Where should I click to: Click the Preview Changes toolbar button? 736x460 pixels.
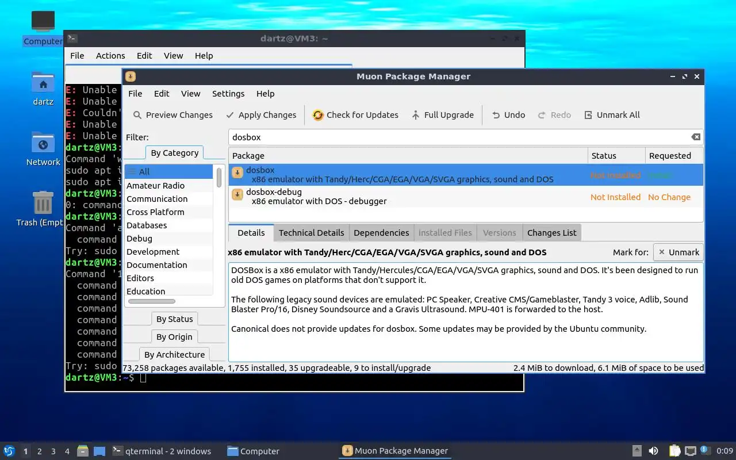click(x=172, y=115)
